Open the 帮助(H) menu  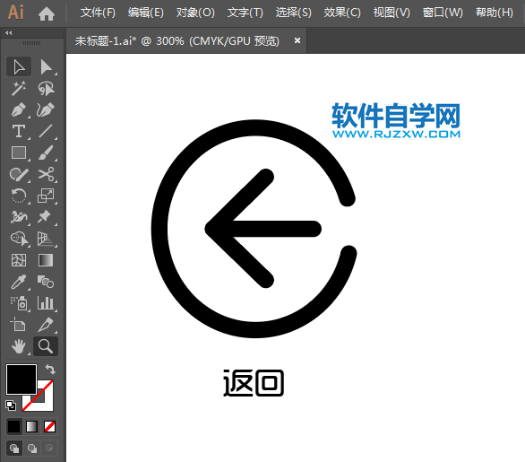tap(495, 13)
